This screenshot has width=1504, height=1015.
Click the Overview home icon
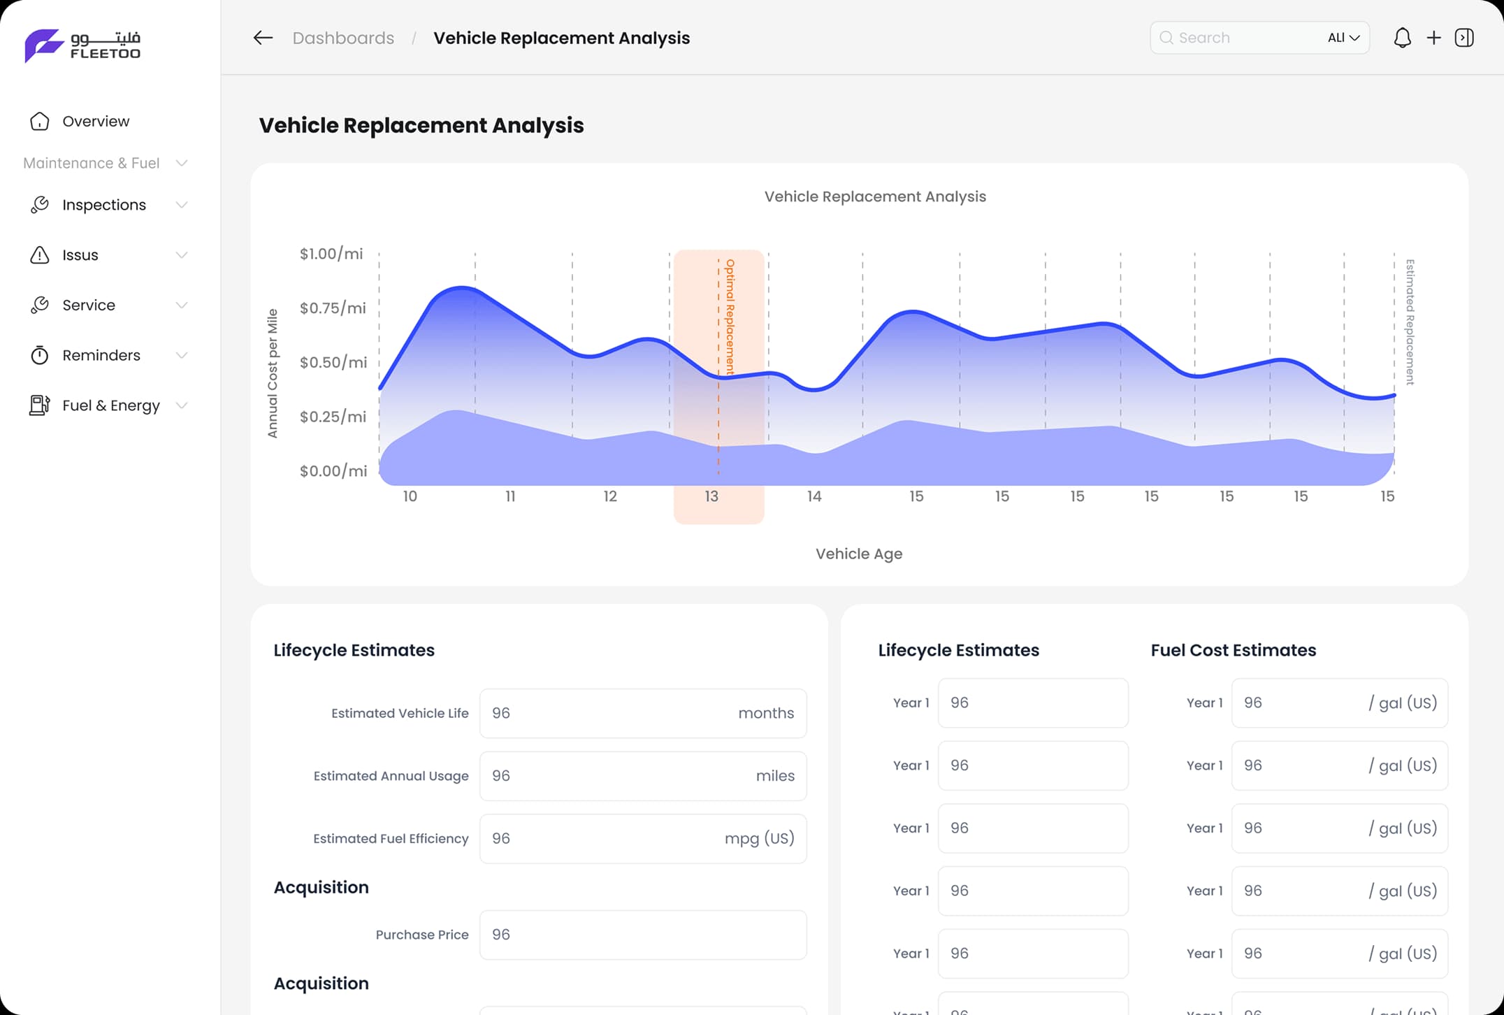pyautogui.click(x=40, y=122)
